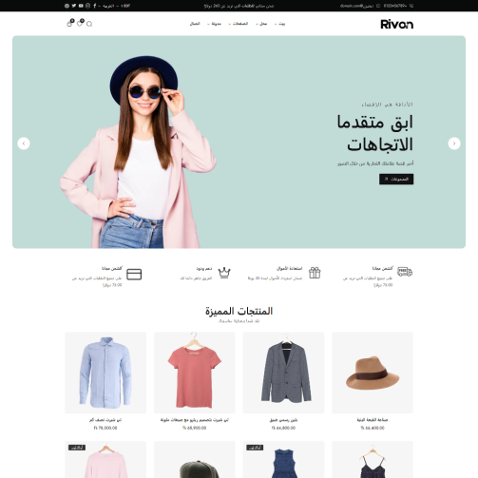Viewport: 478px width, 478px height.
Task: Go to next hero slide arrow
Action: [454, 143]
